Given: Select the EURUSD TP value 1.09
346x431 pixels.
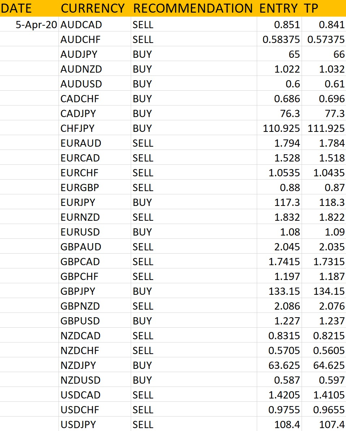Looking at the screenshot, I should (x=324, y=232).
